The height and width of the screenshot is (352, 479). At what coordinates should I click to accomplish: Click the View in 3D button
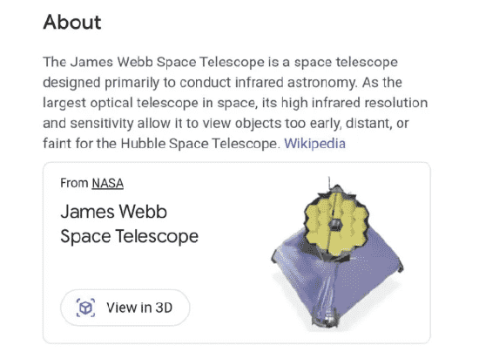pyautogui.click(x=125, y=308)
